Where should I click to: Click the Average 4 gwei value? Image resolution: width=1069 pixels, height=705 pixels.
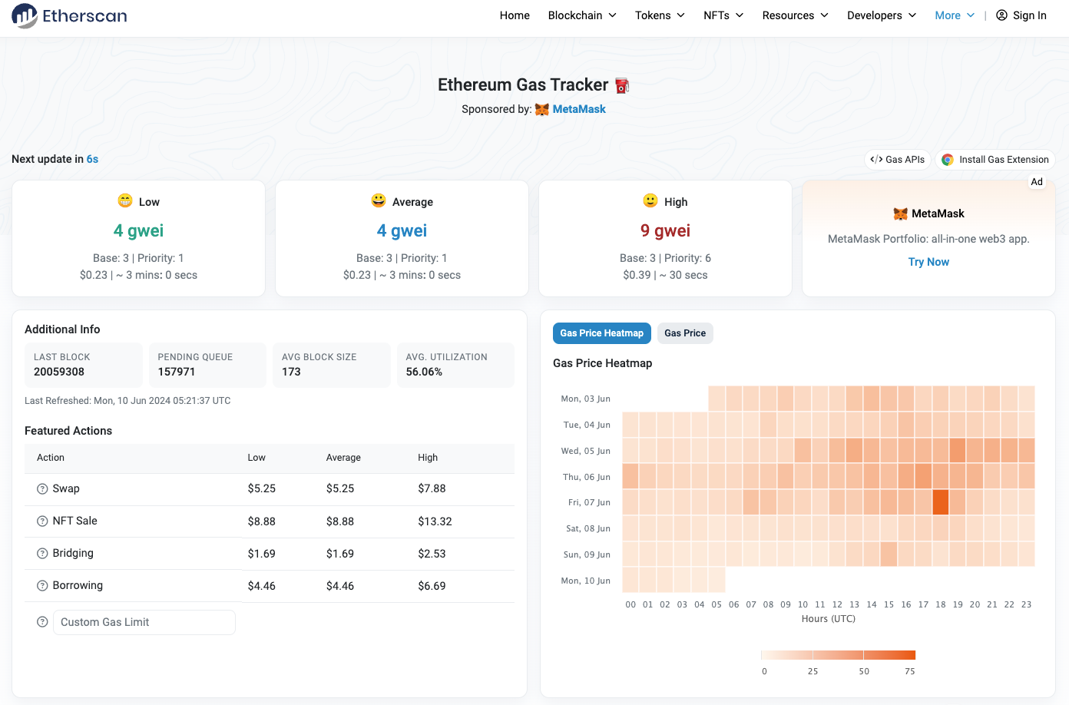(402, 231)
